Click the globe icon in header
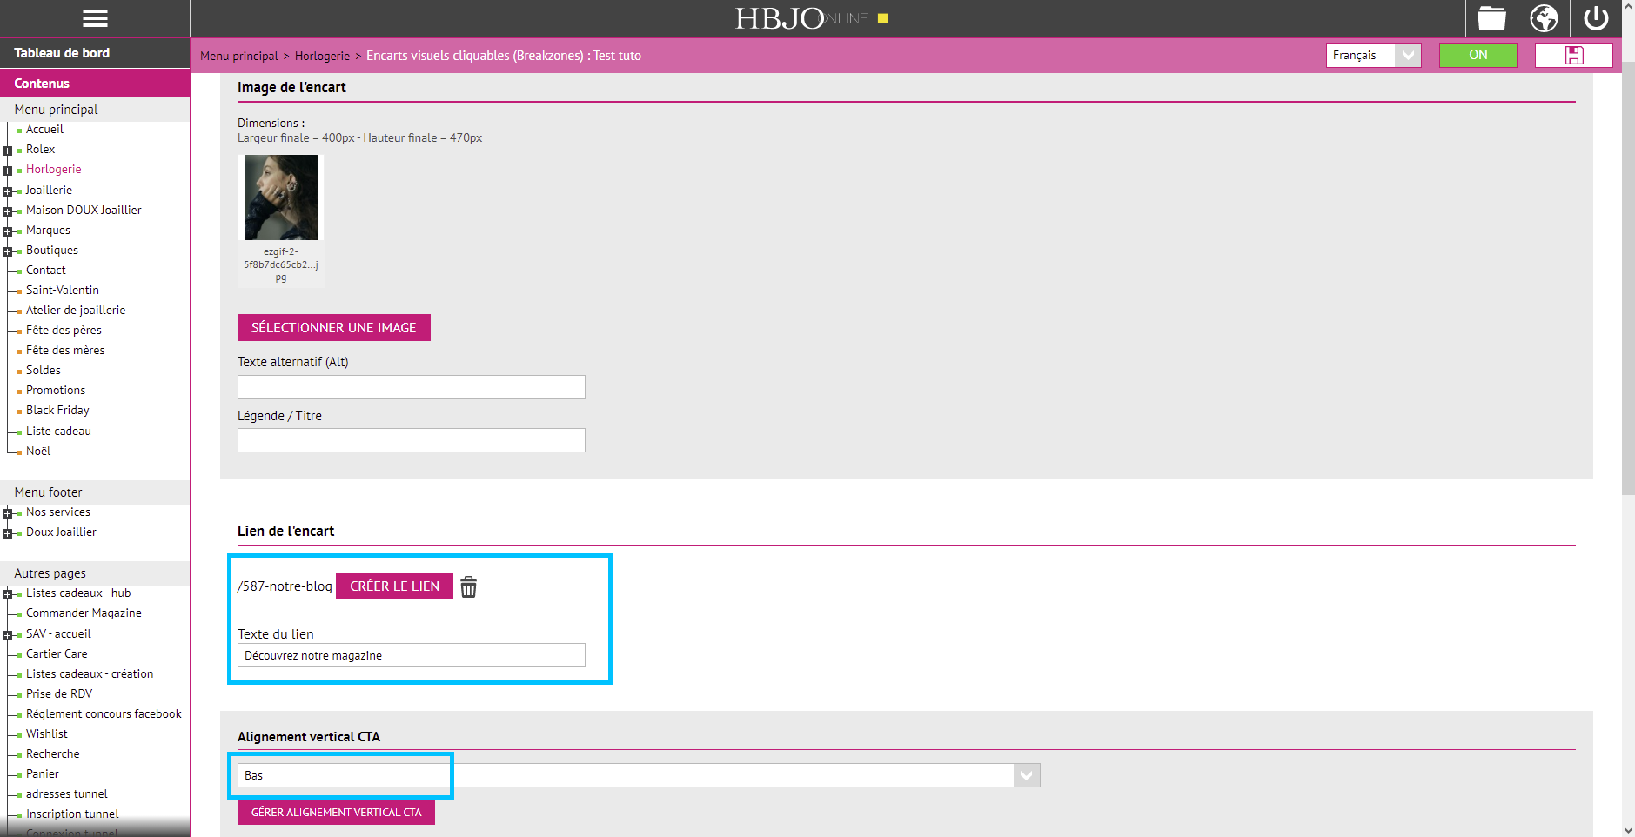Viewport: 1635px width, 837px height. pyautogui.click(x=1543, y=18)
